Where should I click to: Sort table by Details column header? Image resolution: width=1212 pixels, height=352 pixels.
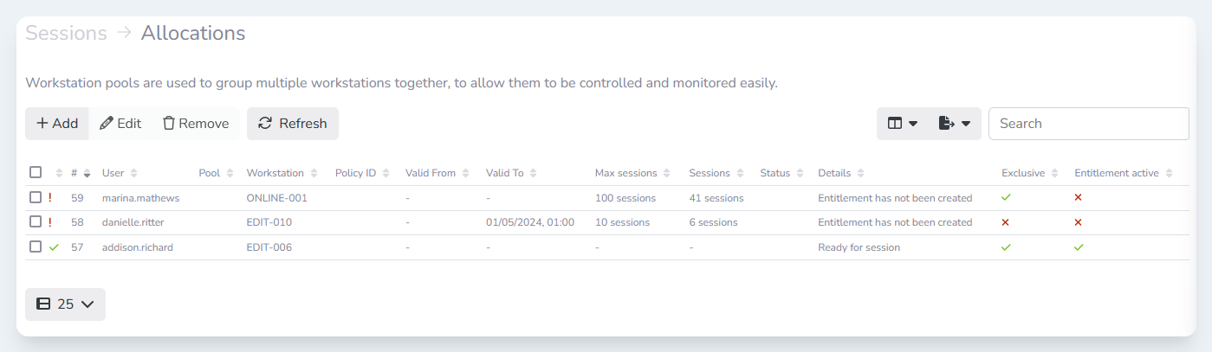(834, 173)
